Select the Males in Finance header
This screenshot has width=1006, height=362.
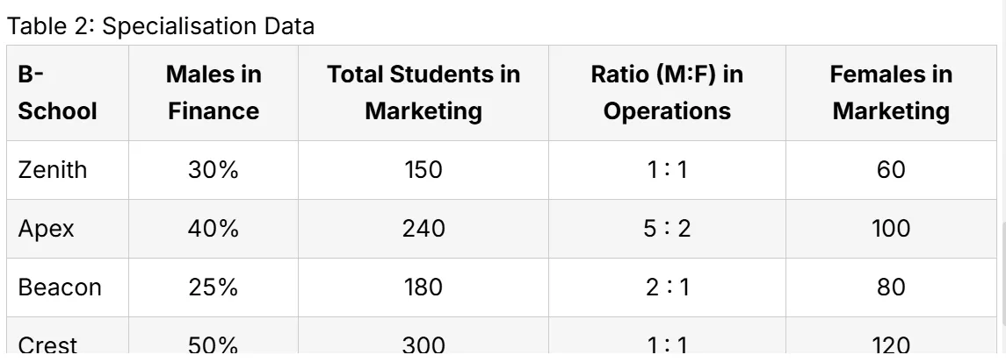[214, 93]
